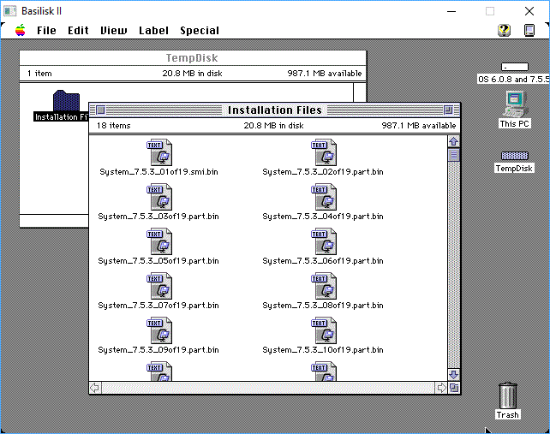Screen dimensions: 550x434
Task: Minimize the Basilisk II window
Action: 451,11
